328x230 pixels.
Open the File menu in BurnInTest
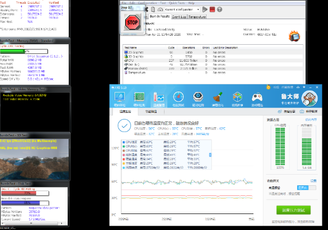124,3
